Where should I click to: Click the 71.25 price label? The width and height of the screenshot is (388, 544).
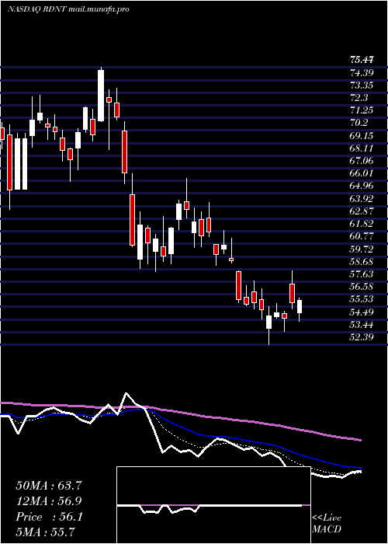point(362,110)
